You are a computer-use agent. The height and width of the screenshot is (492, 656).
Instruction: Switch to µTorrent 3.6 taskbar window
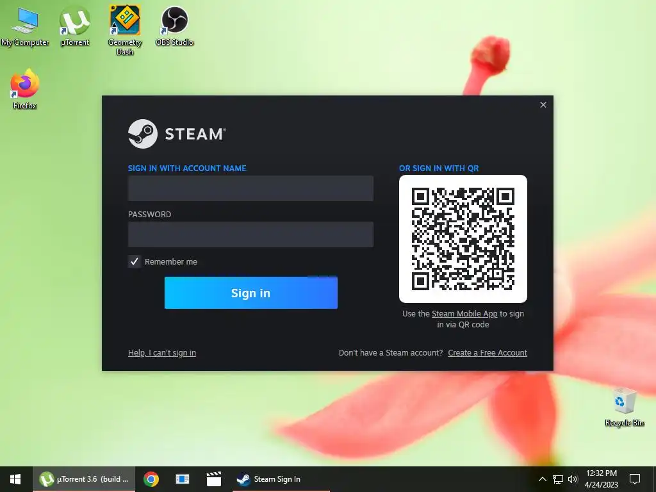coord(84,479)
